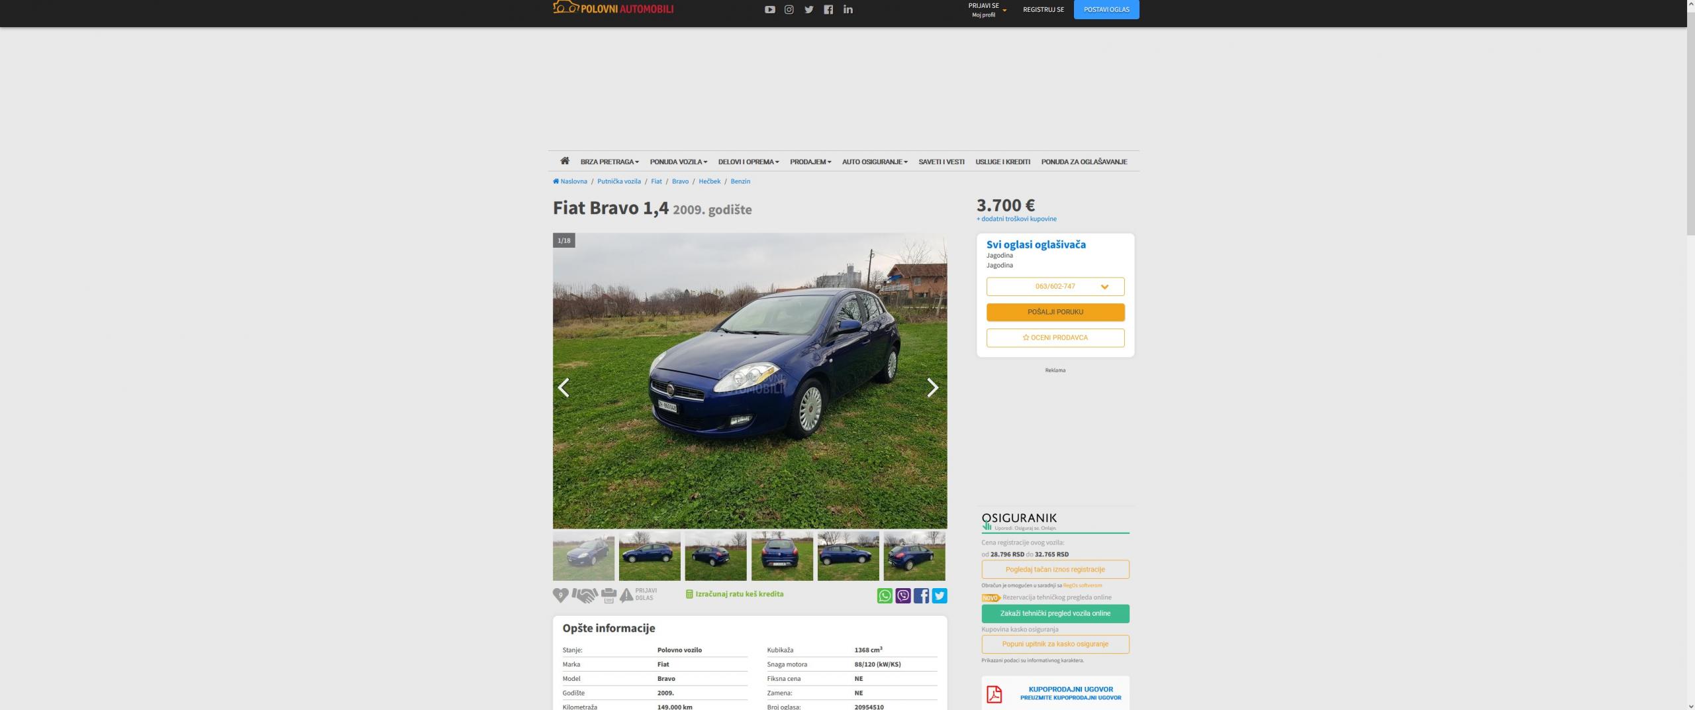Viewport: 1695px width, 710px height.
Task: Go to home via house icon in nav bar
Action: (565, 161)
